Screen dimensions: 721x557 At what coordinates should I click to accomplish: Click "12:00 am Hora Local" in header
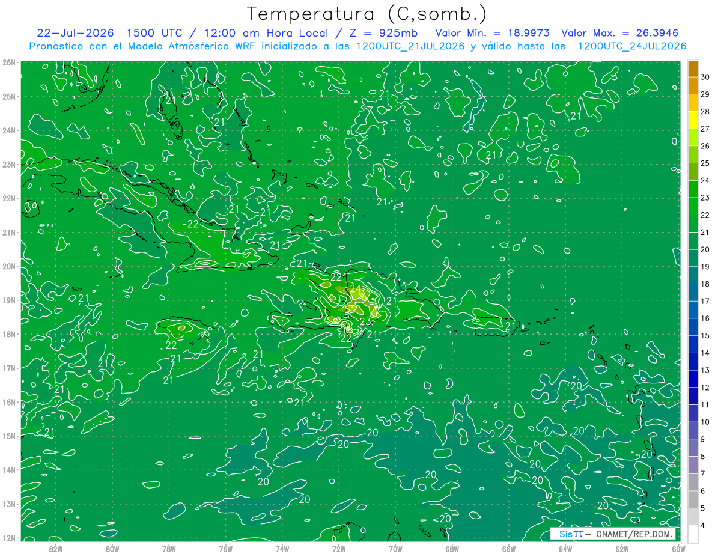(x=267, y=33)
